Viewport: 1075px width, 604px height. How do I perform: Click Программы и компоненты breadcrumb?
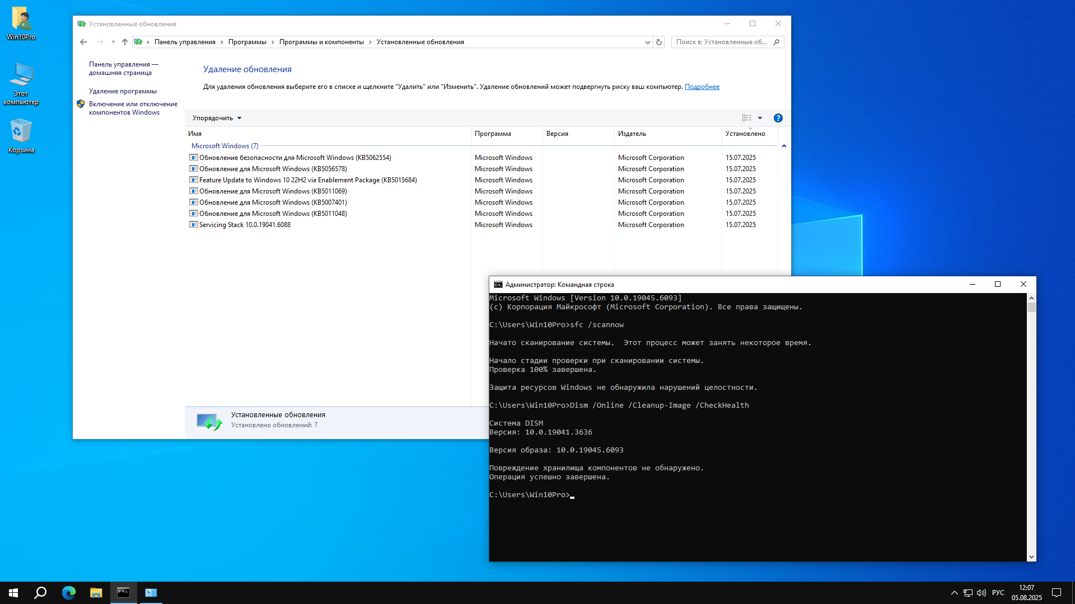pos(321,42)
